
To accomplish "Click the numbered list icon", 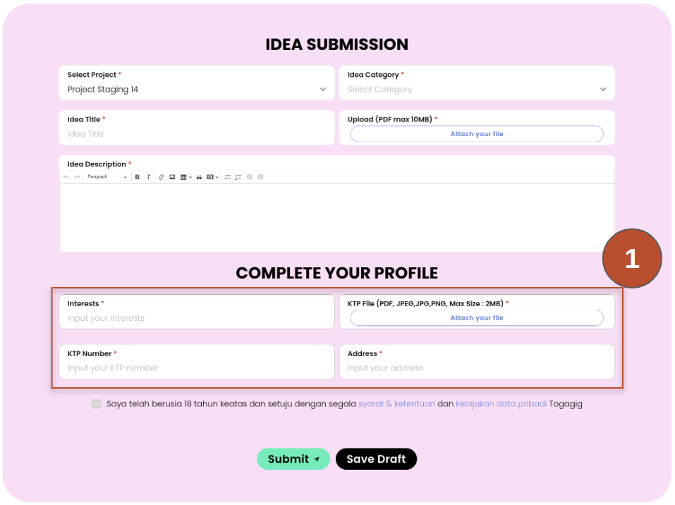I will click(238, 177).
